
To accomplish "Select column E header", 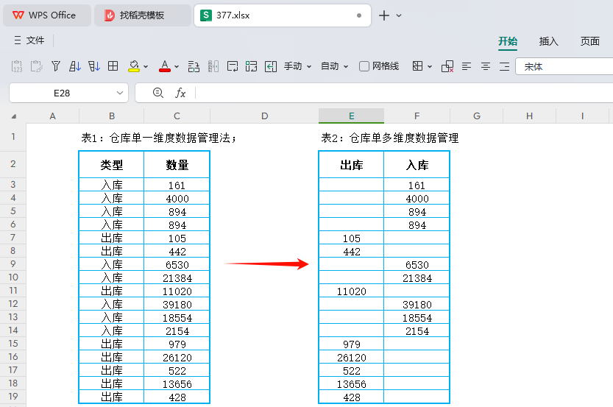I will point(352,116).
